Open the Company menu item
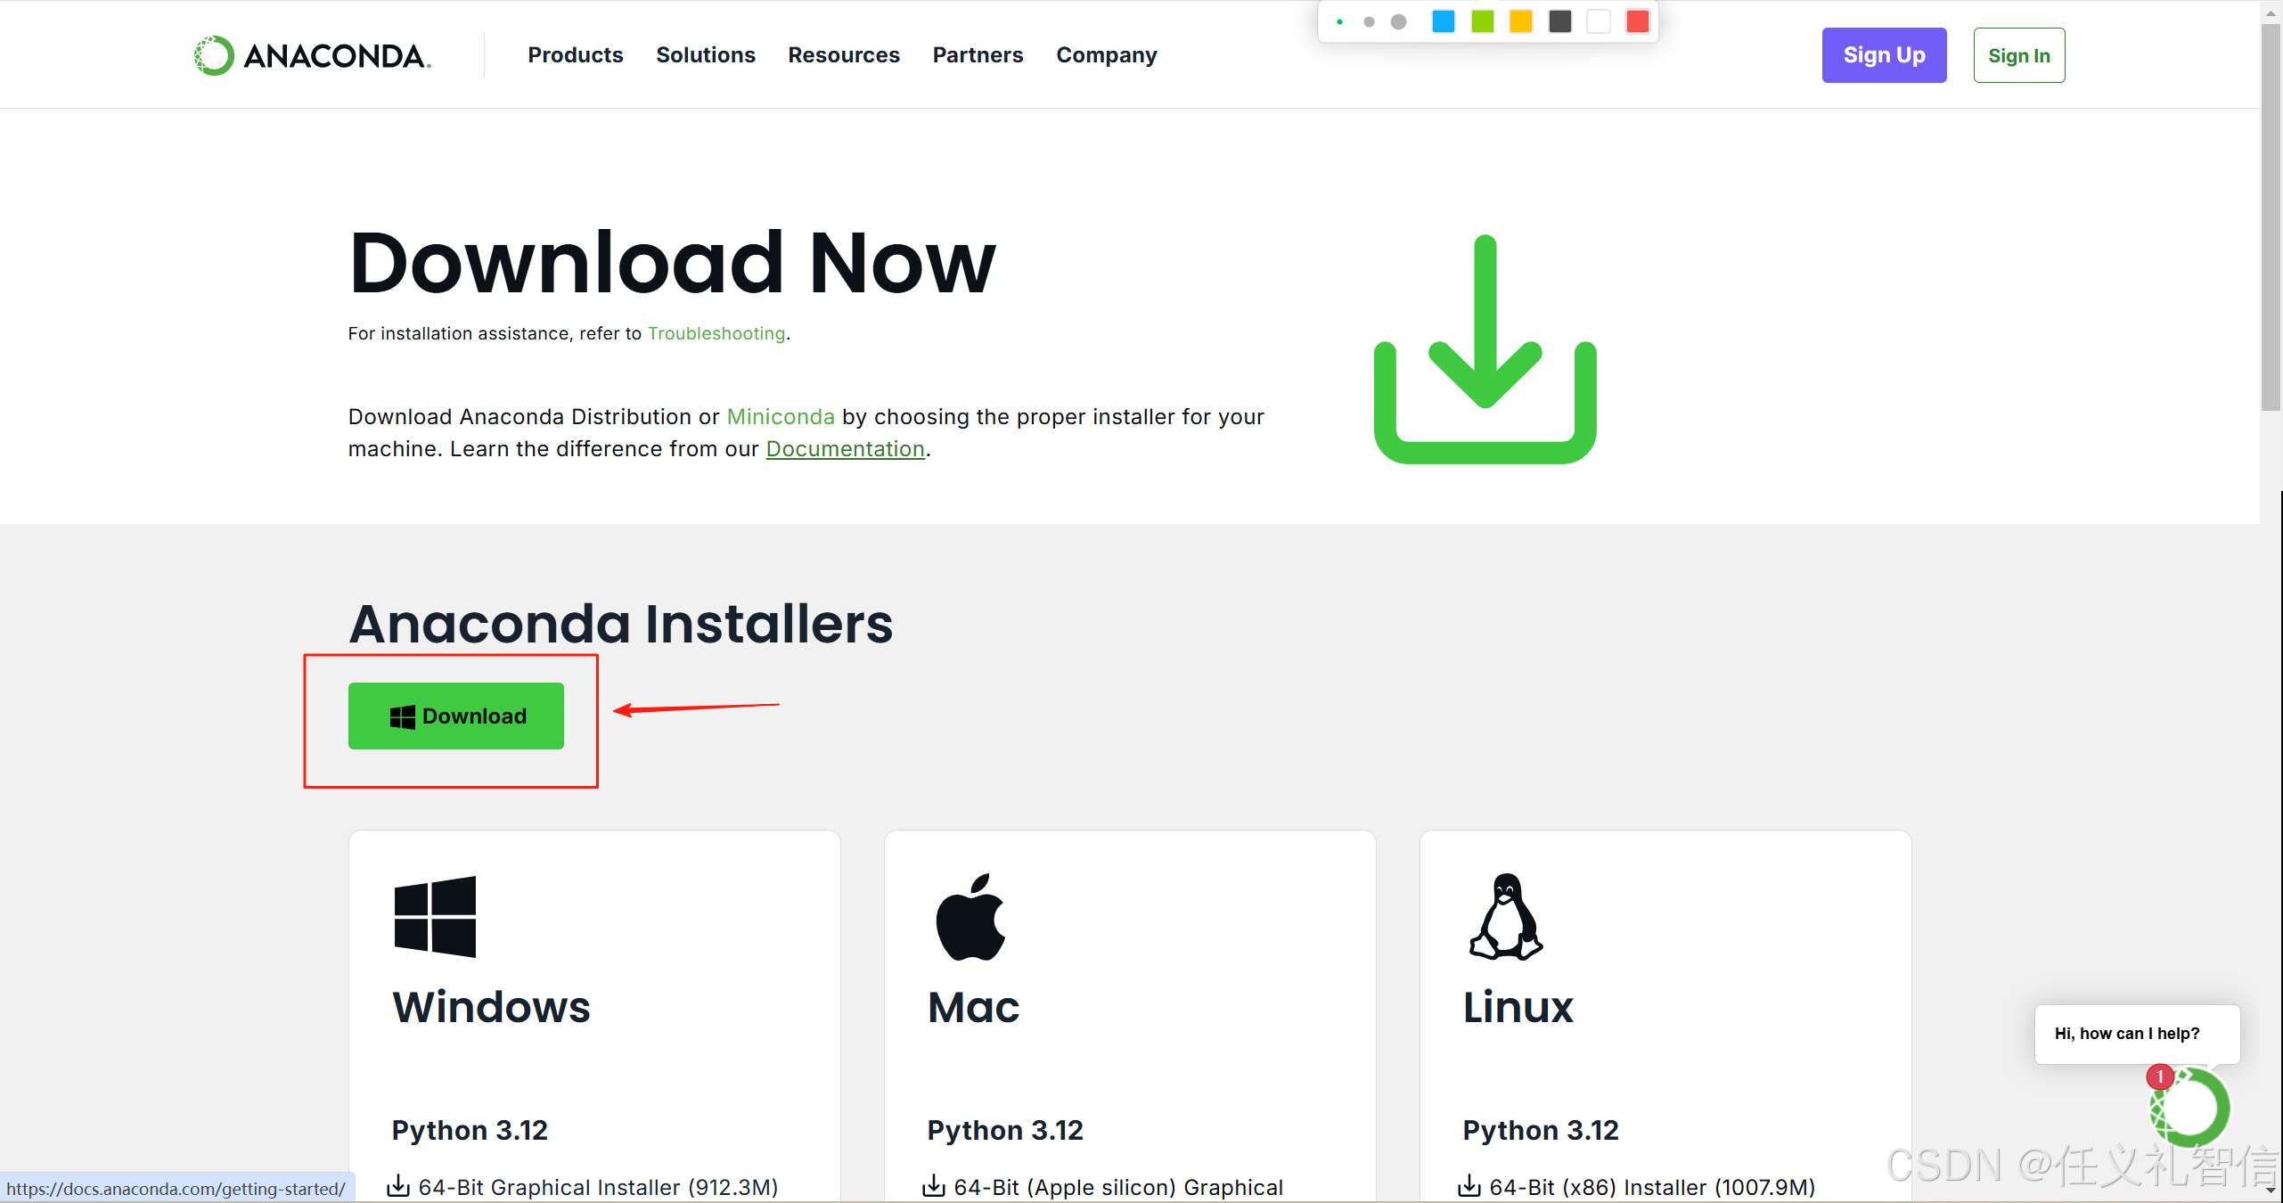This screenshot has height=1203, width=2283. point(1106,55)
